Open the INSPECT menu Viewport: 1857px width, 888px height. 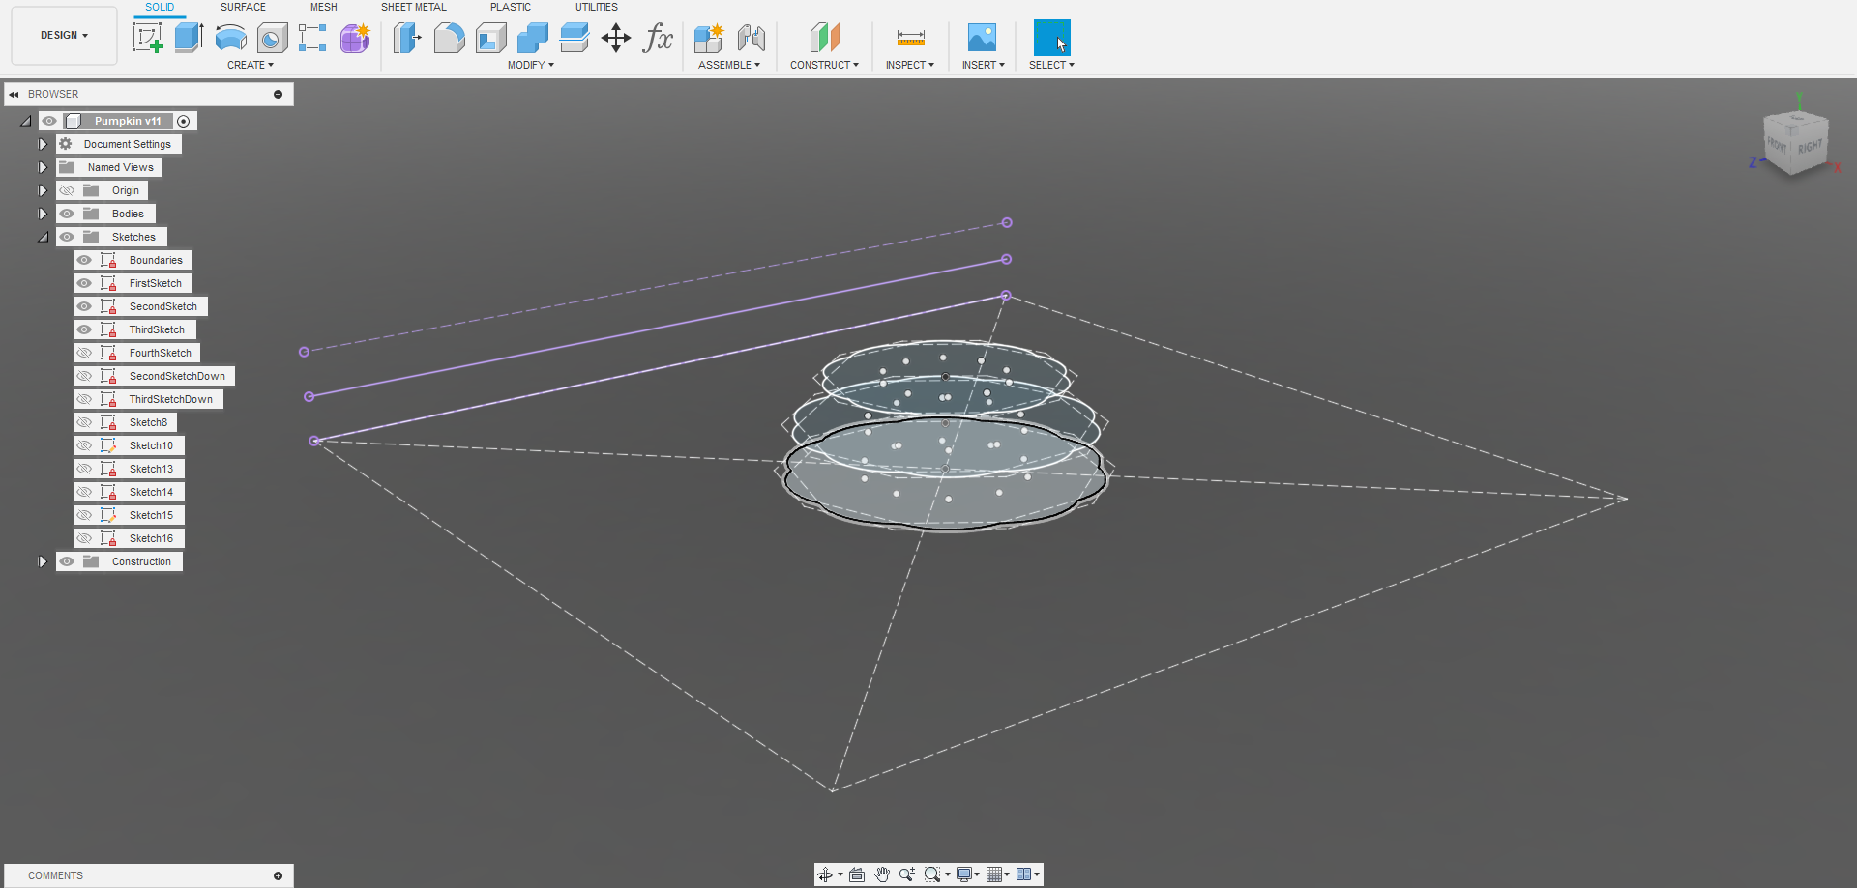pos(910,65)
